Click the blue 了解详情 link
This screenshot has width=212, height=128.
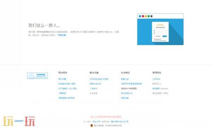61,35
